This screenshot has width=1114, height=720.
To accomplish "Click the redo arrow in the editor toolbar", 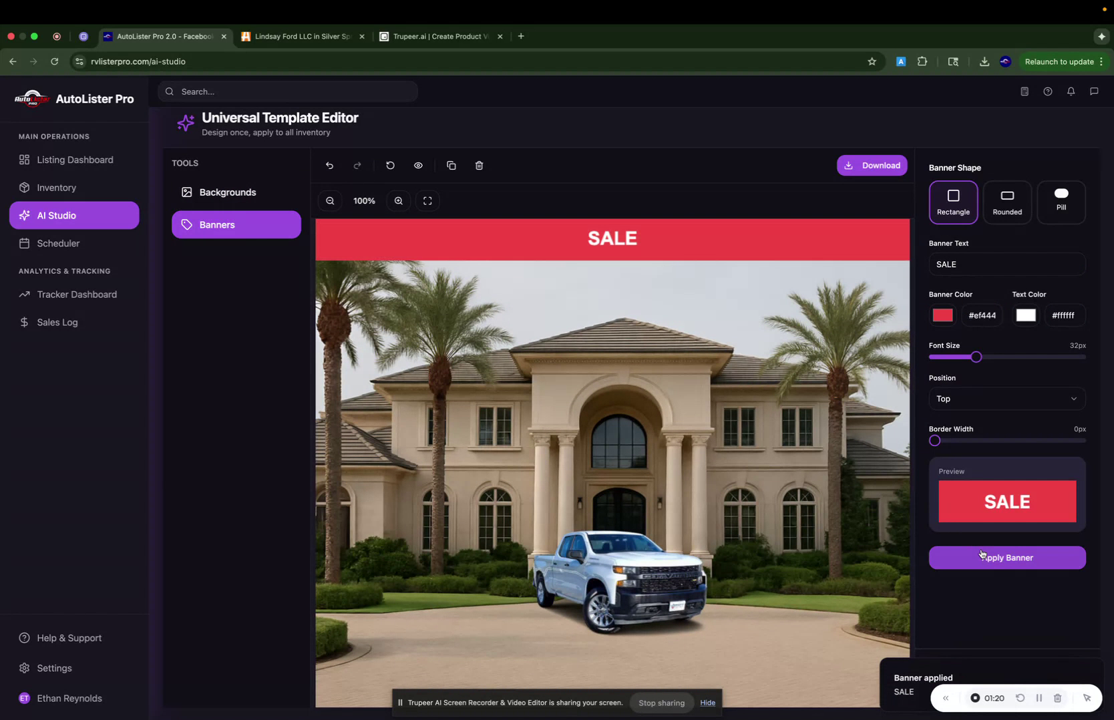I will pyautogui.click(x=357, y=165).
